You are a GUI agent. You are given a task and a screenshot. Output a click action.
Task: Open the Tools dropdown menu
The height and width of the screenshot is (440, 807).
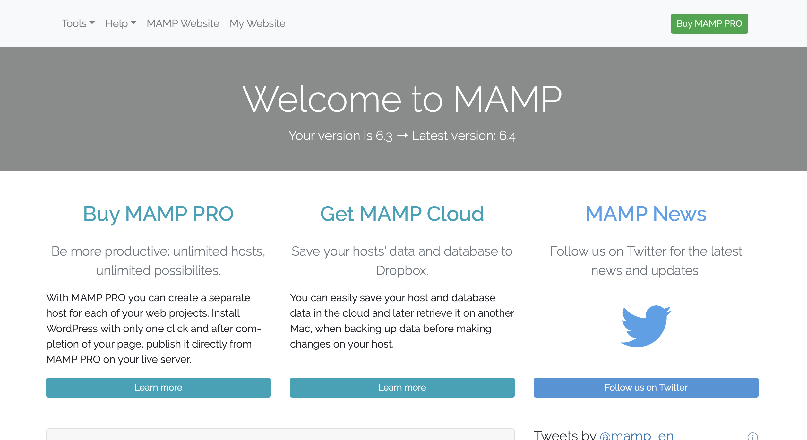point(78,23)
